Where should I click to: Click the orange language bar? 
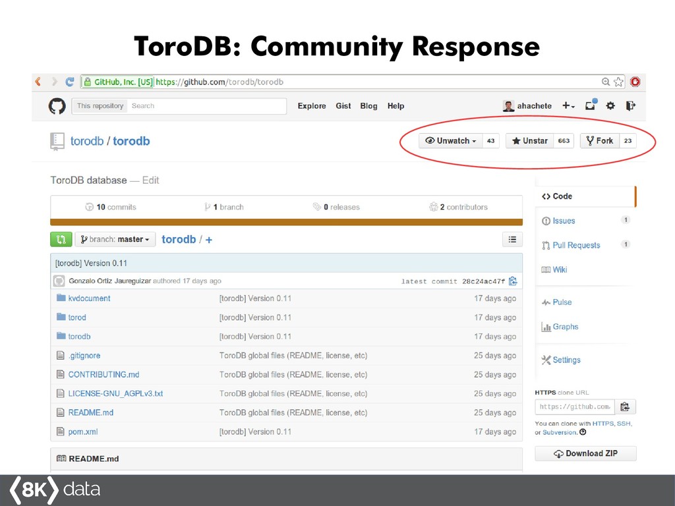[286, 222]
